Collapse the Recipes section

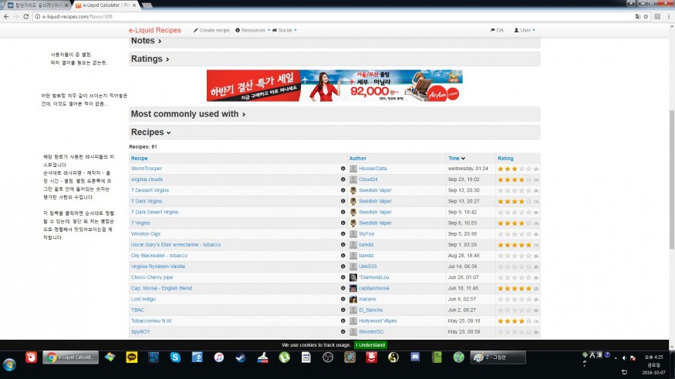(x=335, y=132)
